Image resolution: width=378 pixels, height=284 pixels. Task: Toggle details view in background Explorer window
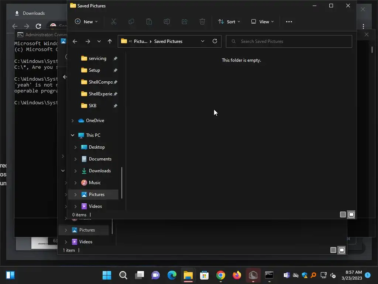[333, 250]
